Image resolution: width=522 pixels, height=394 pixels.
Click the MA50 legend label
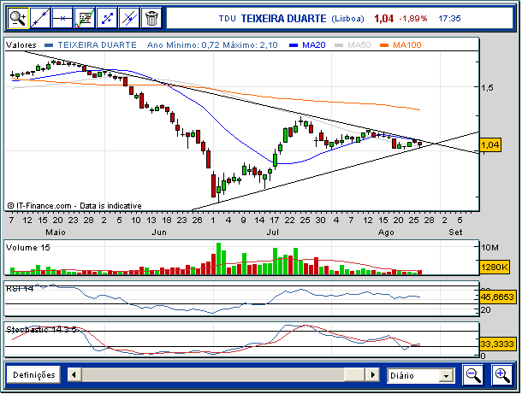click(359, 45)
